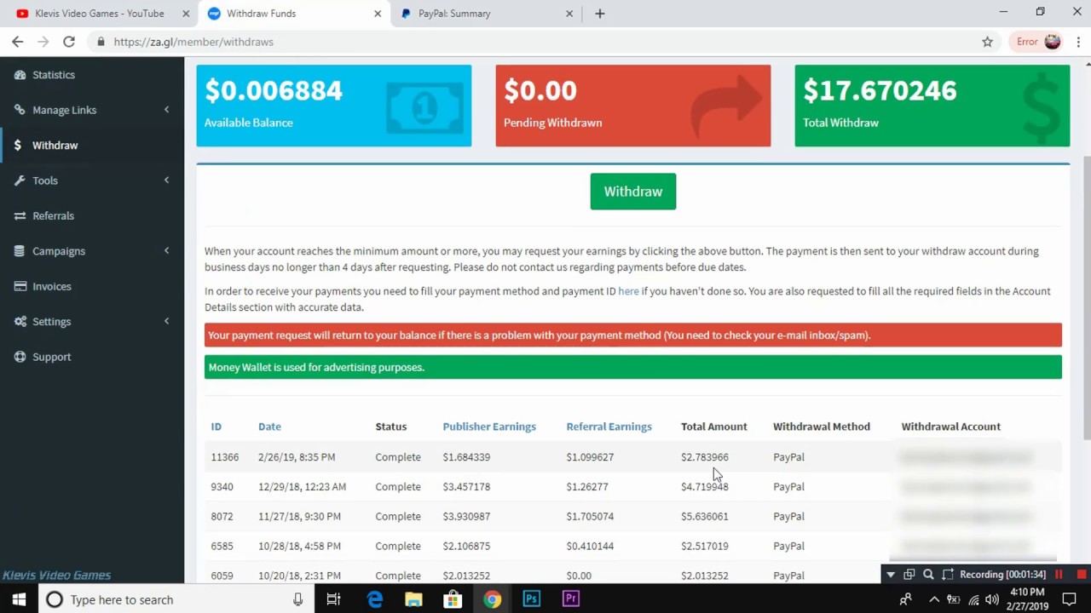The image size is (1091, 613).
Task: Click the Invoices card icon
Action: click(x=20, y=286)
